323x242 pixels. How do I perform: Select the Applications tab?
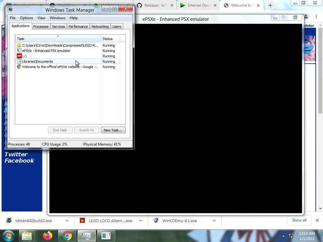coord(21,26)
